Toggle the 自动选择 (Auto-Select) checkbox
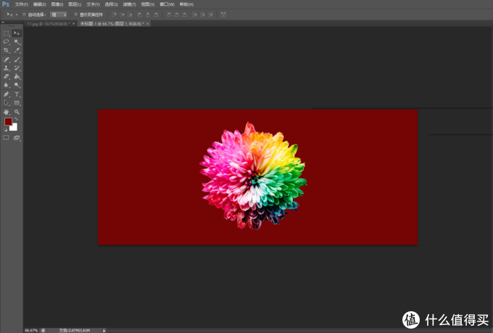Viewport: 493px width, 333px height. coord(23,14)
